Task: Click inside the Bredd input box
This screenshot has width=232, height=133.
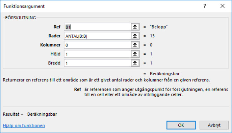Action: tap(97, 63)
